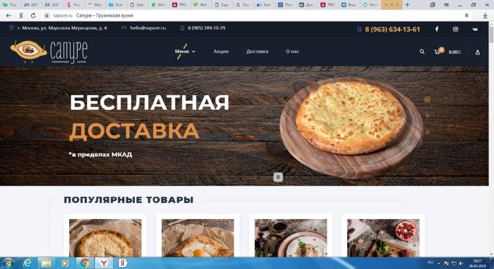Click the hello@sapure.ru email link
This screenshot has height=269, width=494.
148,28
